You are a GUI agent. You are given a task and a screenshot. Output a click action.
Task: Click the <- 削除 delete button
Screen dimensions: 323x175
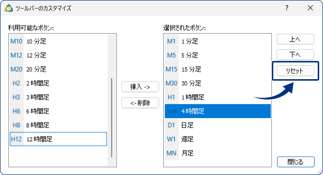pos(140,103)
